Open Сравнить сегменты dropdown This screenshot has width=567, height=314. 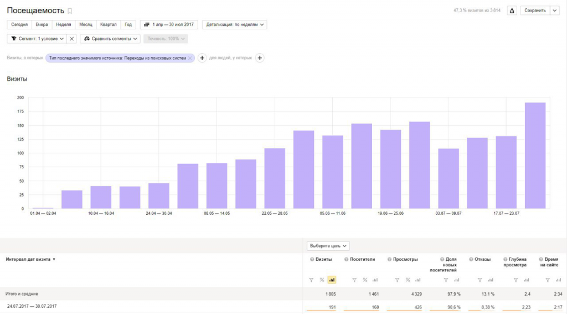110,39
